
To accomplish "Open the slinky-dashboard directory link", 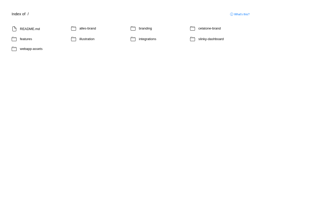I will pyautogui.click(x=211, y=39).
